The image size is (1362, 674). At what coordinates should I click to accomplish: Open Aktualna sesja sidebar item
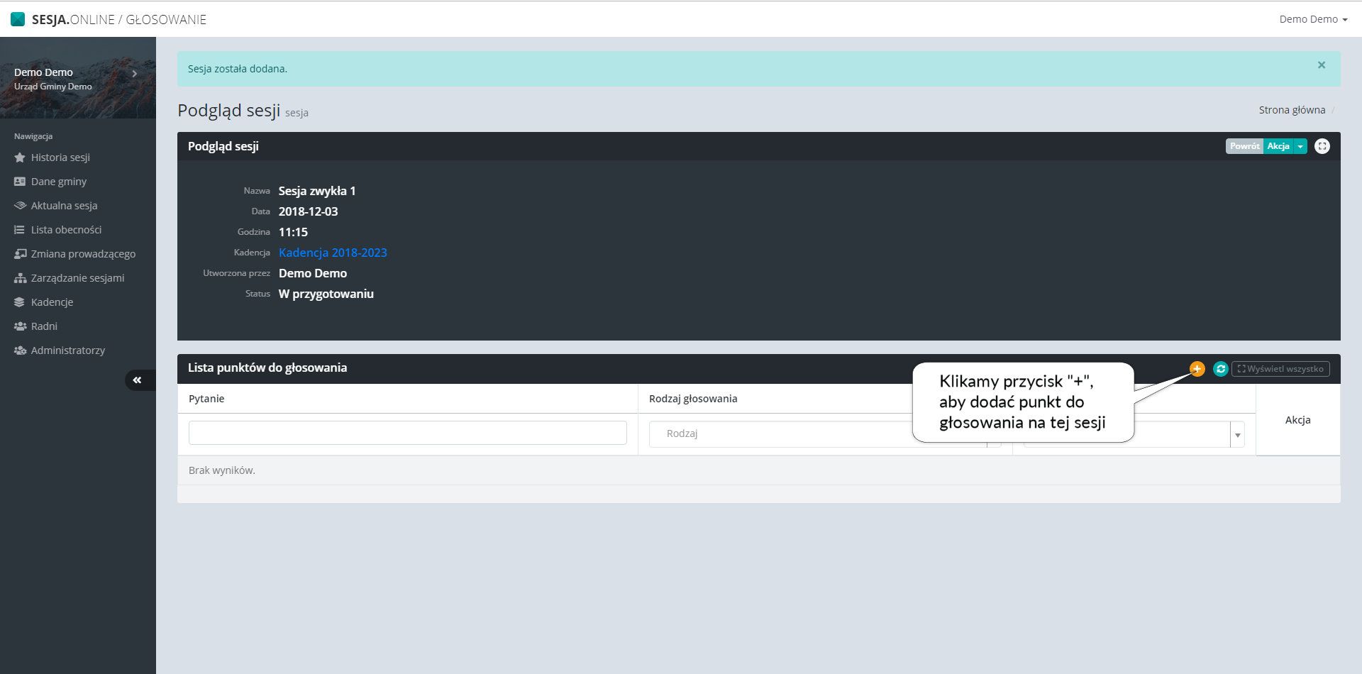point(64,206)
